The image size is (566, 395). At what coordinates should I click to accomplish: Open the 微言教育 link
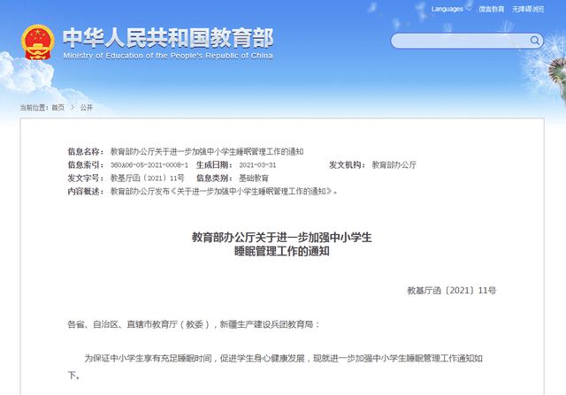pyautogui.click(x=492, y=9)
